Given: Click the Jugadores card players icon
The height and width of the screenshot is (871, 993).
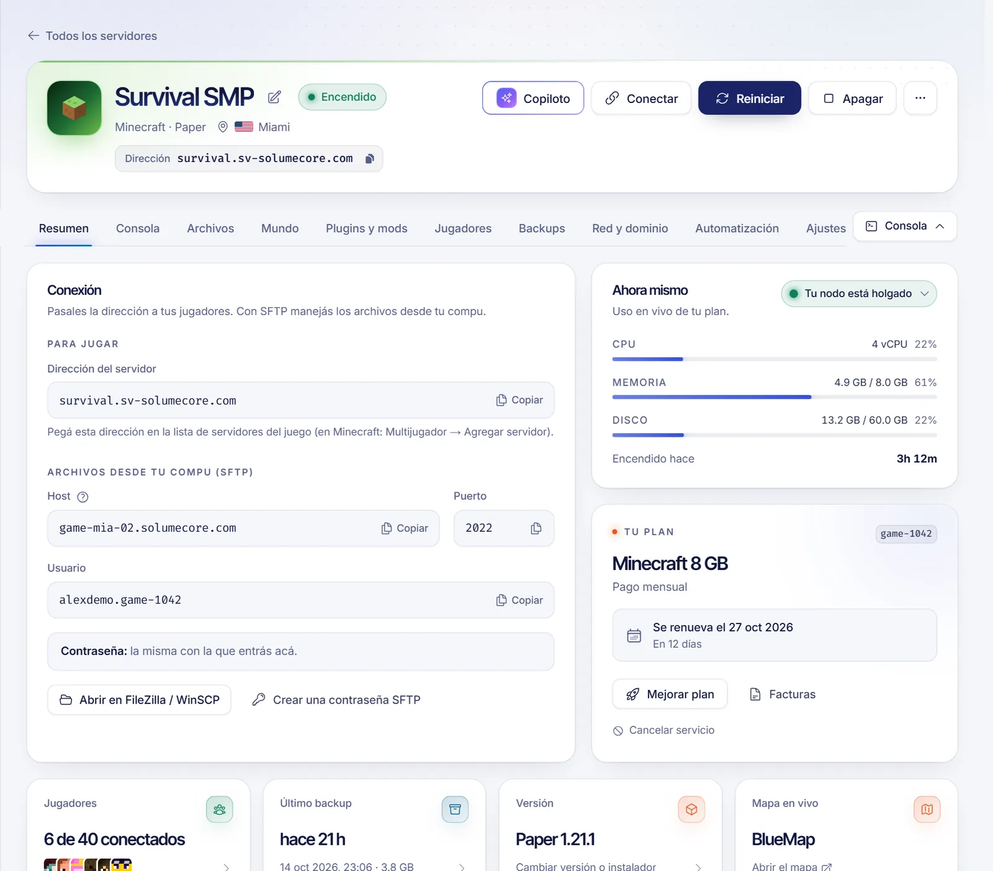Looking at the screenshot, I should (219, 810).
